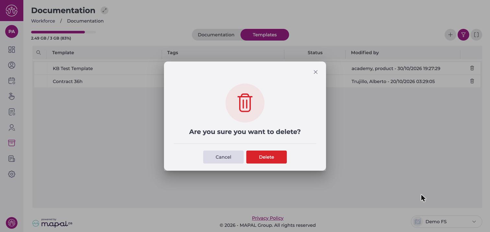
Task: Click the trash icon for Contract 36h
Action: (472, 81)
